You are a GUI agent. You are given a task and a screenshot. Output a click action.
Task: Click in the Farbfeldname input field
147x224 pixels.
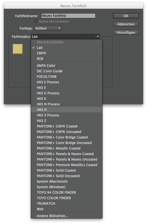[x=68, y=16]
